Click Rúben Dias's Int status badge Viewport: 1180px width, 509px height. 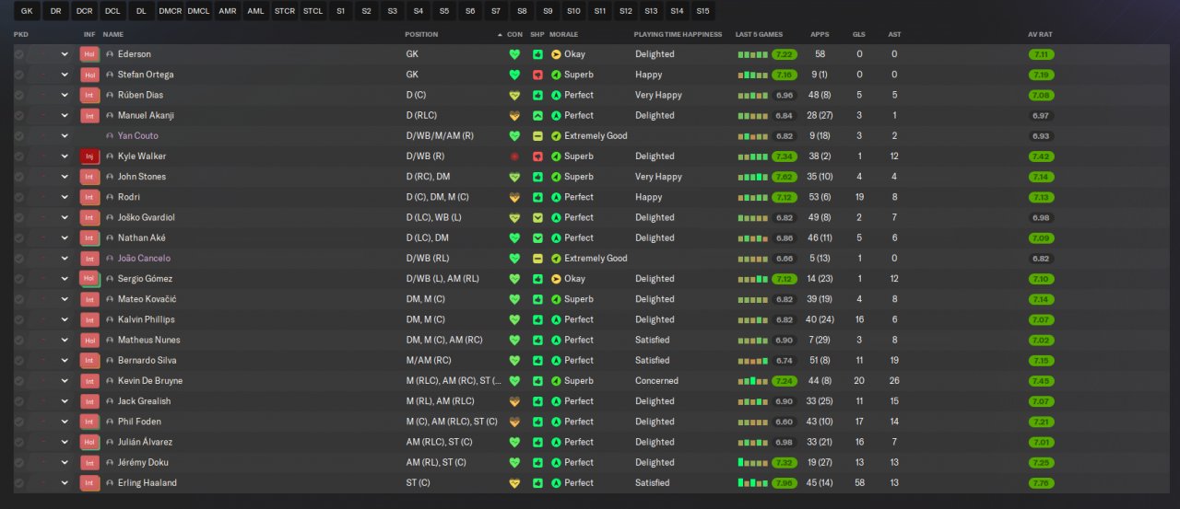click(89, 95)
